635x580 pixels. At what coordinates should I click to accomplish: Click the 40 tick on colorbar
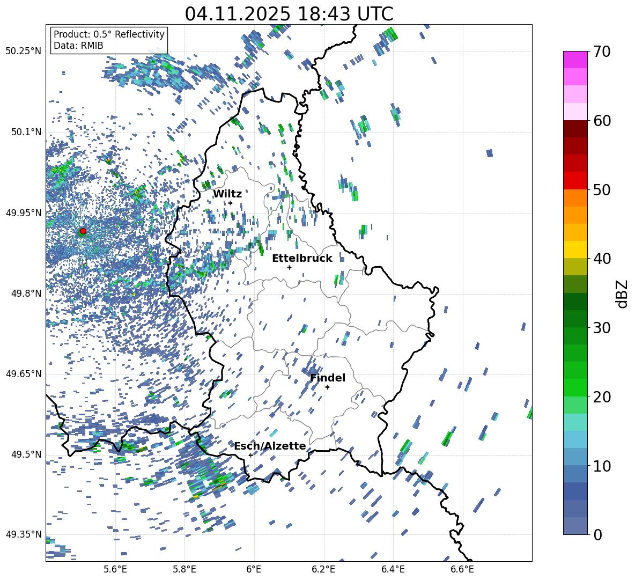click(602, 259)
